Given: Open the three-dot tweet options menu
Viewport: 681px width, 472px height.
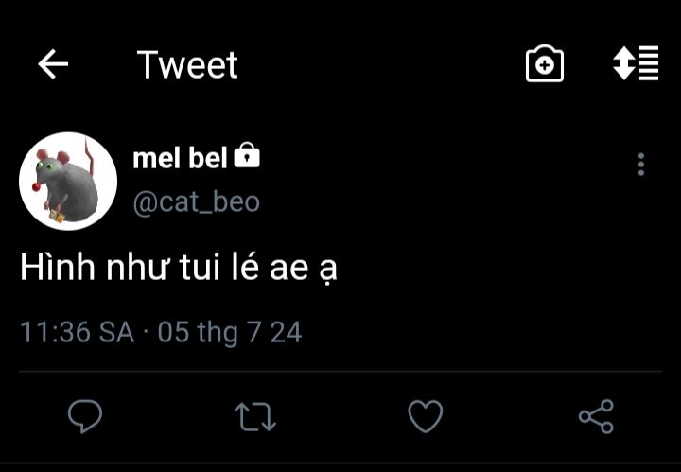Looking at the screenshot, I should pyautogui.click(x=640, y=165).
